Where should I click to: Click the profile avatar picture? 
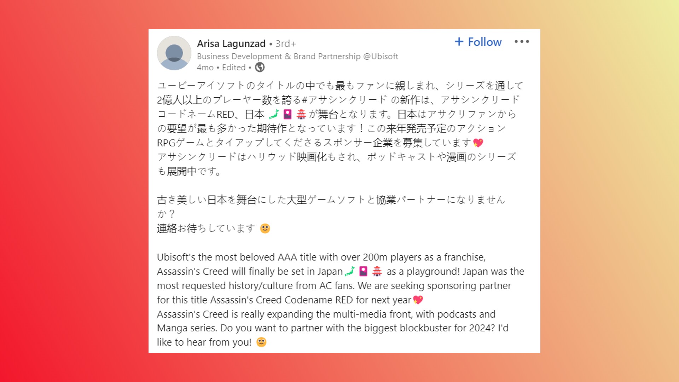pos(174,53)
